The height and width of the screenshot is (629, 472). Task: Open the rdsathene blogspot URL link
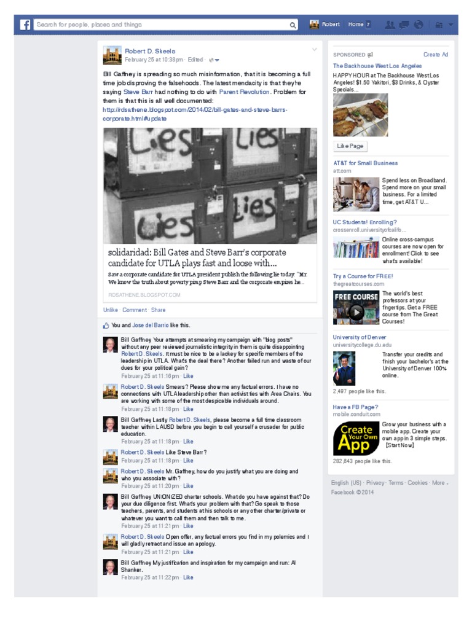[195, 114]
